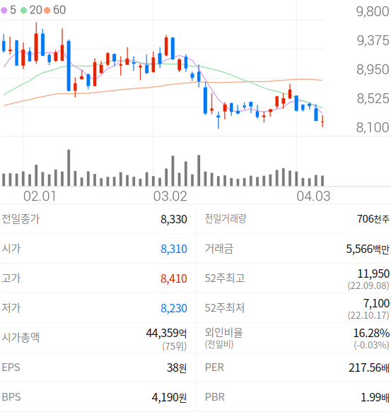The width and height of the screenshot is (391, 412).
Task: Click the 외인비율 label
Action: [223, 333]
